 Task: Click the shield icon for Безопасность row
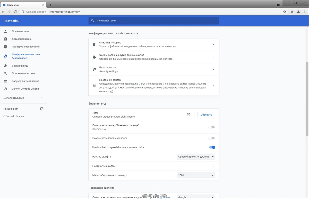click(94, 69)
